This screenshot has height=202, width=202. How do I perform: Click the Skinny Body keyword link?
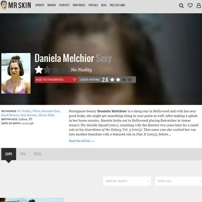[x=47, y=115]
